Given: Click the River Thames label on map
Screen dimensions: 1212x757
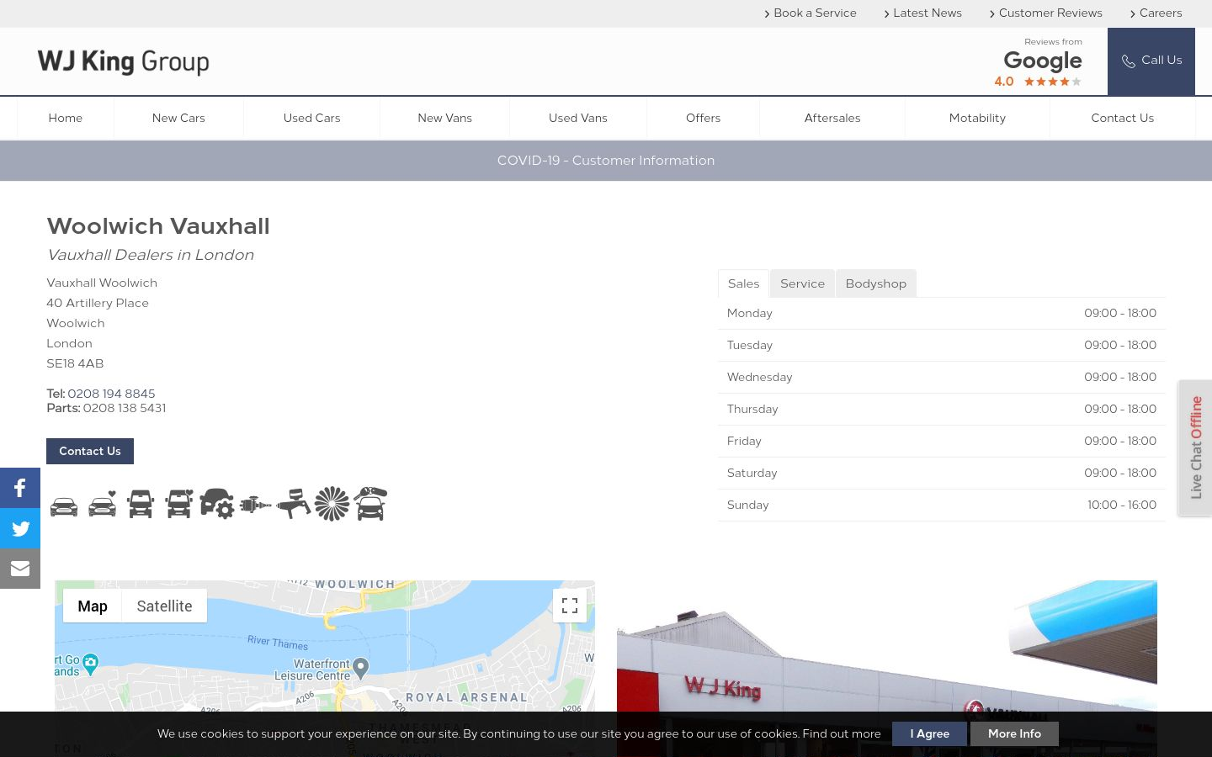Looking at the screenshot, I should (278, 643).
